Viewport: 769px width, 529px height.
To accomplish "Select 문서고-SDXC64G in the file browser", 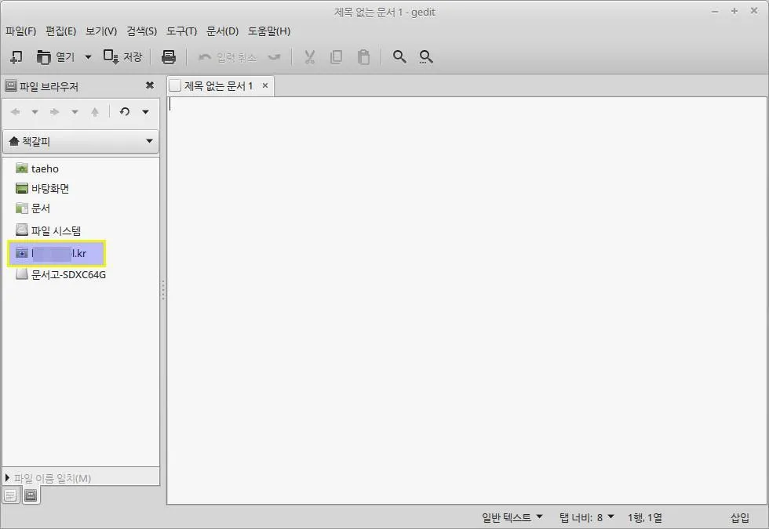I will pos(67,274).
